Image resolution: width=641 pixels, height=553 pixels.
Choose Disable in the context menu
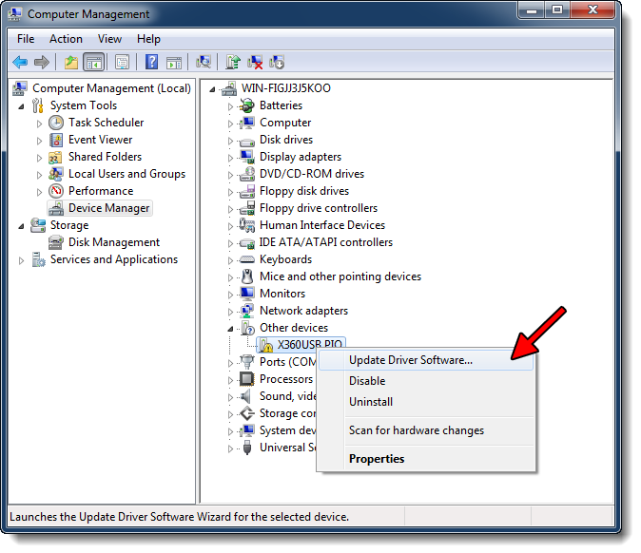tap(425, 381)
